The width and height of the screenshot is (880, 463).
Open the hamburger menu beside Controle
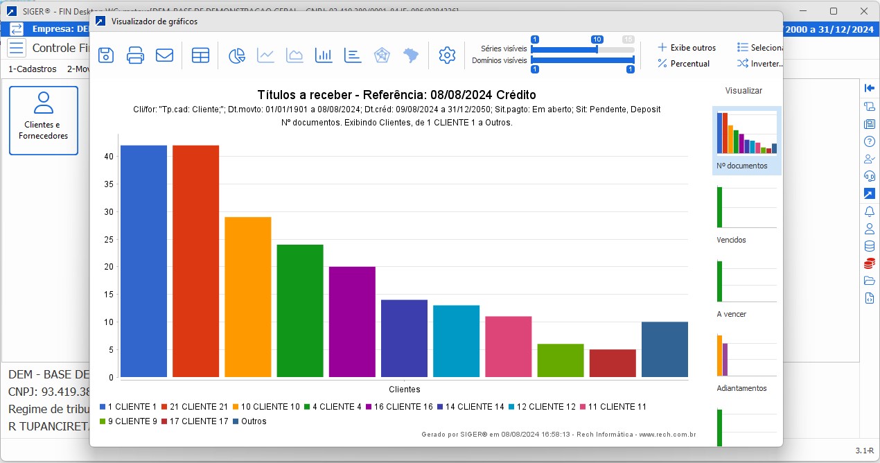pyautogui.click(x=17, y=48)
